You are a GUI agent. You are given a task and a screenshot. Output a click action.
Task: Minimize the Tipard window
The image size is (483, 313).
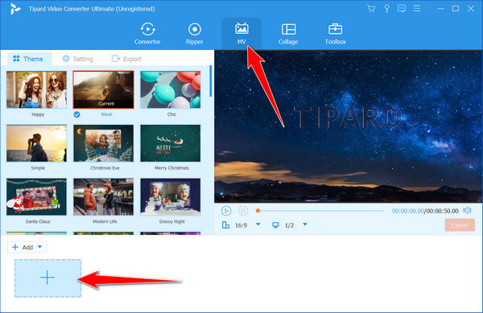click(441, 9)
